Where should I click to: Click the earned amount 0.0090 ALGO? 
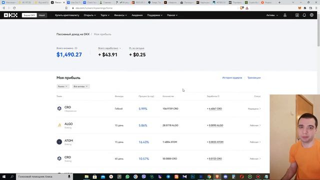coord(215,125)
